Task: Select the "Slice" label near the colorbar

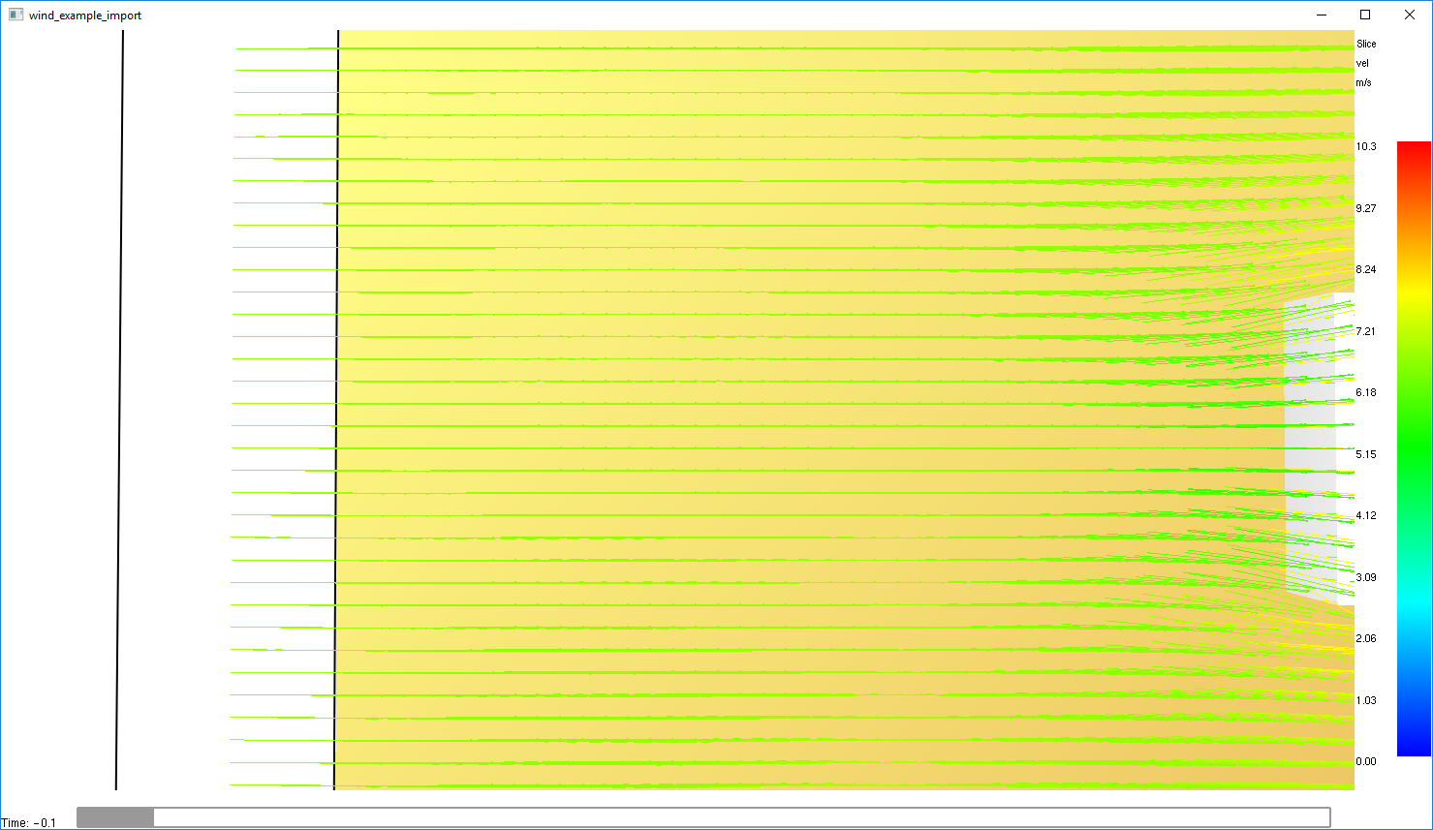Action: (1365, 44)
